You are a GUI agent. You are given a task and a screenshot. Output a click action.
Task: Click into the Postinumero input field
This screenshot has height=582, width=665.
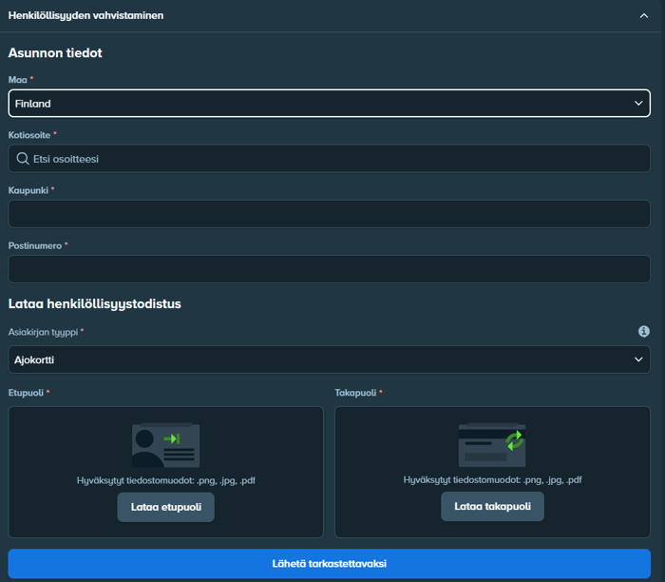point(329,269)
